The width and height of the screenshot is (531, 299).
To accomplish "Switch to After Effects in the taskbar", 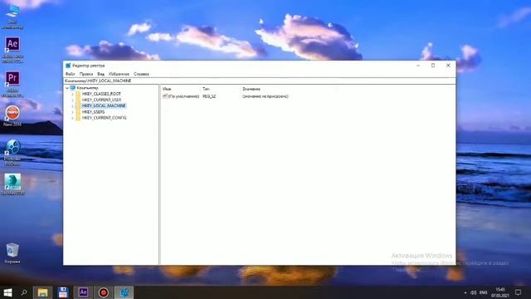I will pyautogui.click(x=83, y=292).
